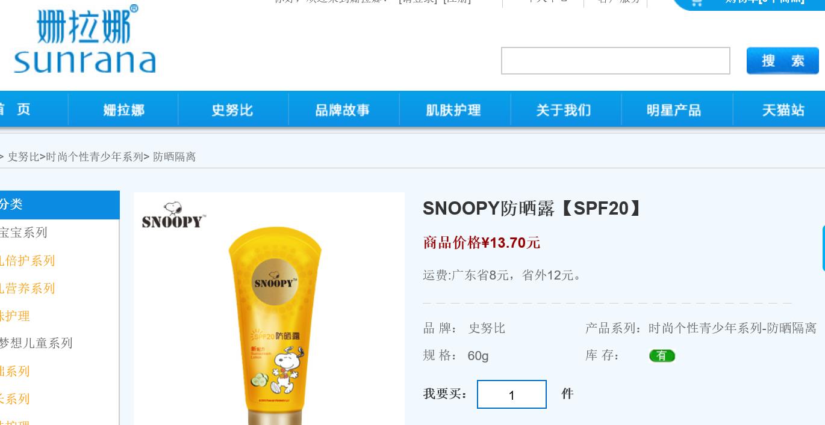The height and width of the screenshot is (425, 825).
Task: Click the green 有 stock indicator
Action: tap(662, 356)
